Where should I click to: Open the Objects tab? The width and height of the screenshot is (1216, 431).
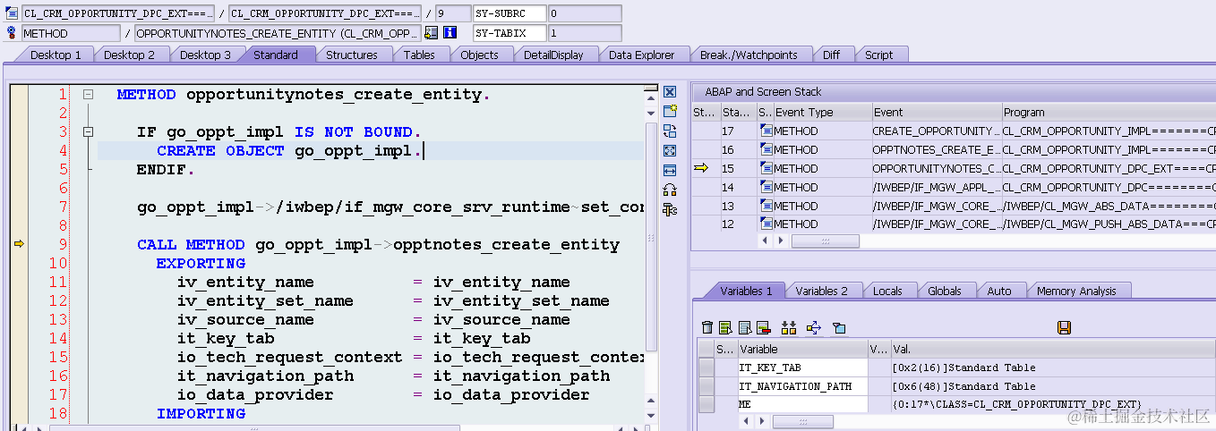click(x=479, y=55)
